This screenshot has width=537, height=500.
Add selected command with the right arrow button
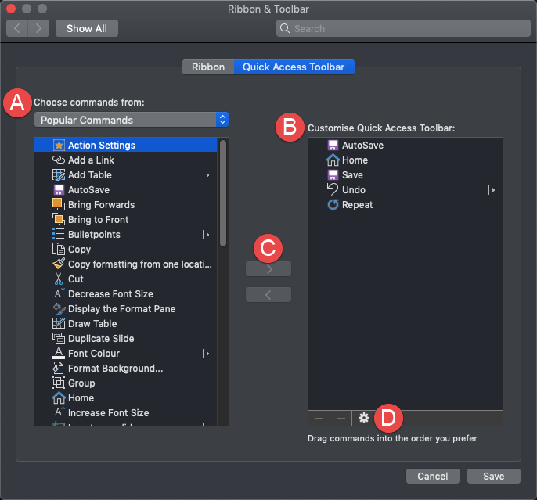[x=268, y=269]
